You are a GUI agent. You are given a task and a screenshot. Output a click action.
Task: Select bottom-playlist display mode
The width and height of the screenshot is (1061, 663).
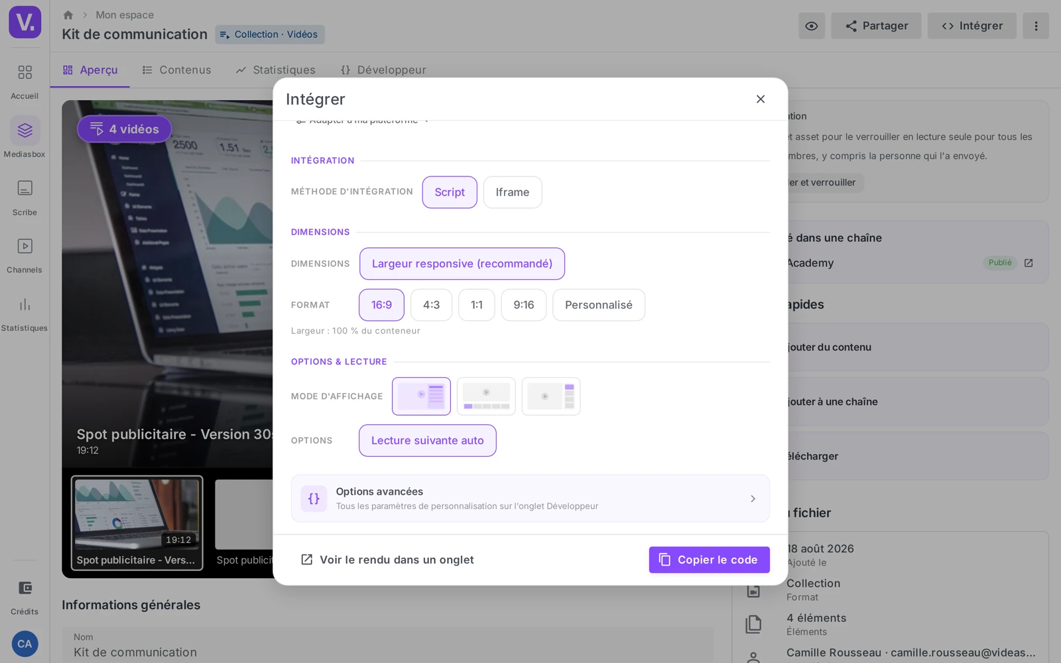(x=486, y=396)
